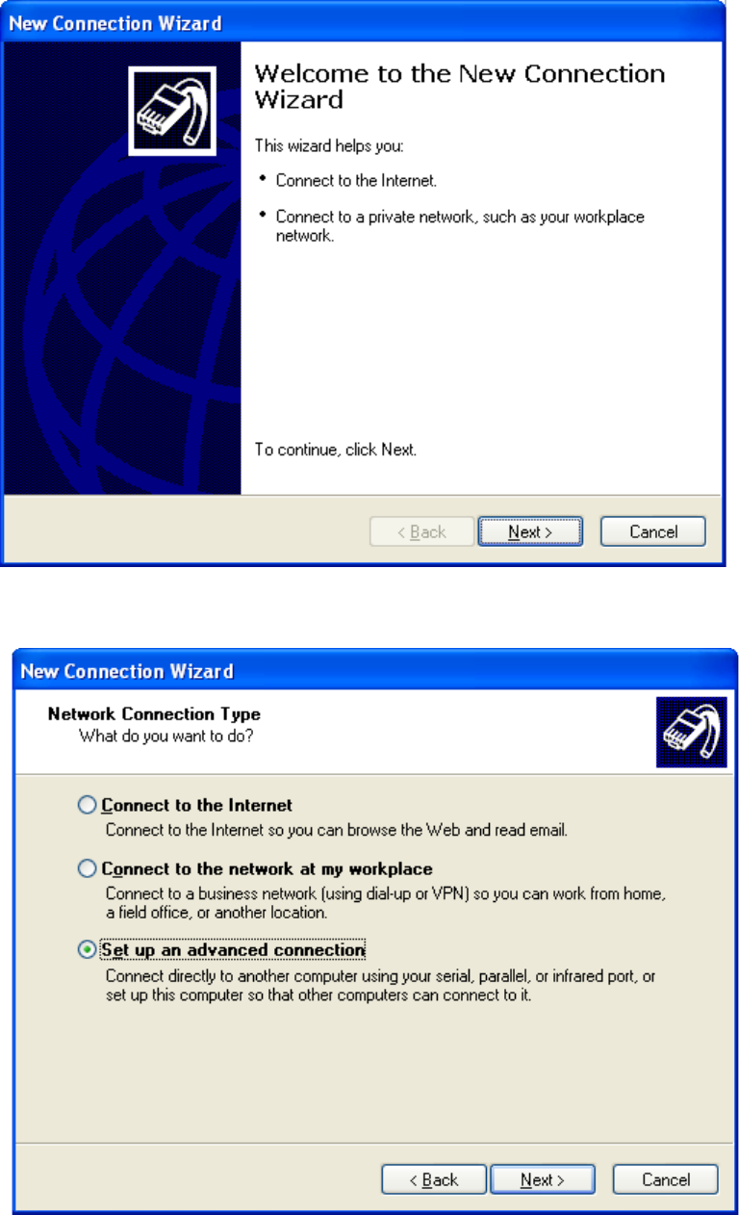Click description mentioning serial, parallel, or infrared port
Viewport: 739px width, 1215px height.
(380, 986)
